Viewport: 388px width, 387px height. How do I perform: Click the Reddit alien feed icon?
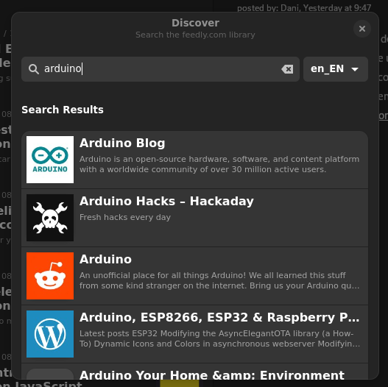coord(50,276)
